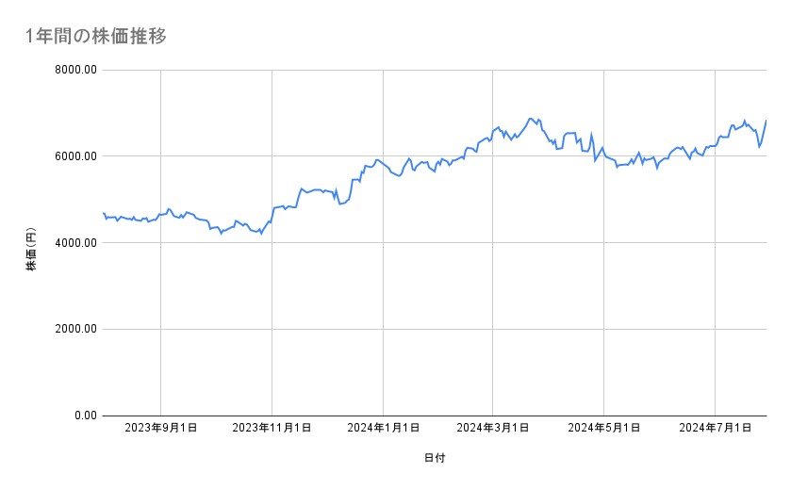
Task: Click the 2024年5月1日 date label
Action: pyautogui.click(x=604, y=428)
